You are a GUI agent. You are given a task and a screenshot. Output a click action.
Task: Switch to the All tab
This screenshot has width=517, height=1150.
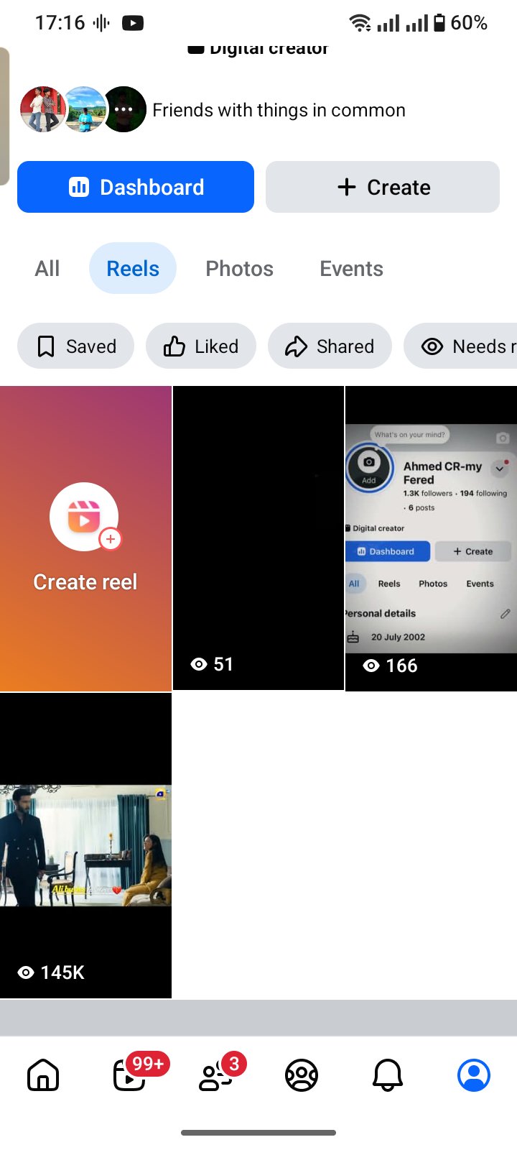[x=47, y=269]
